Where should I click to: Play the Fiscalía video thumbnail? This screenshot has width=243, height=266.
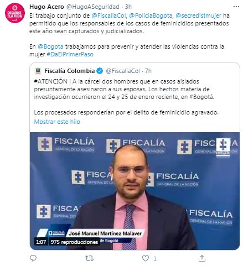coord(135,191)
